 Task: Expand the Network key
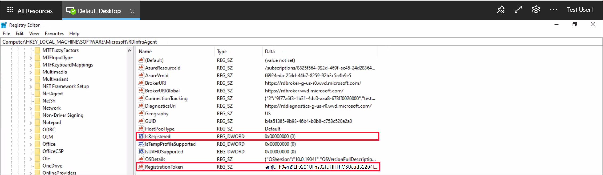point(30,108)
